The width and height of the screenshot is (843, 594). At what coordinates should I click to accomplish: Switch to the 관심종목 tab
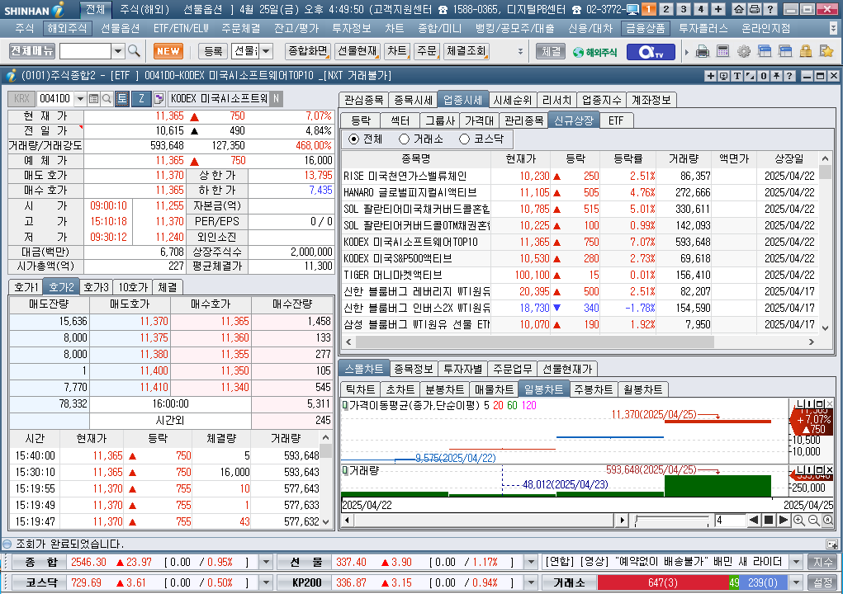point(363,100)
